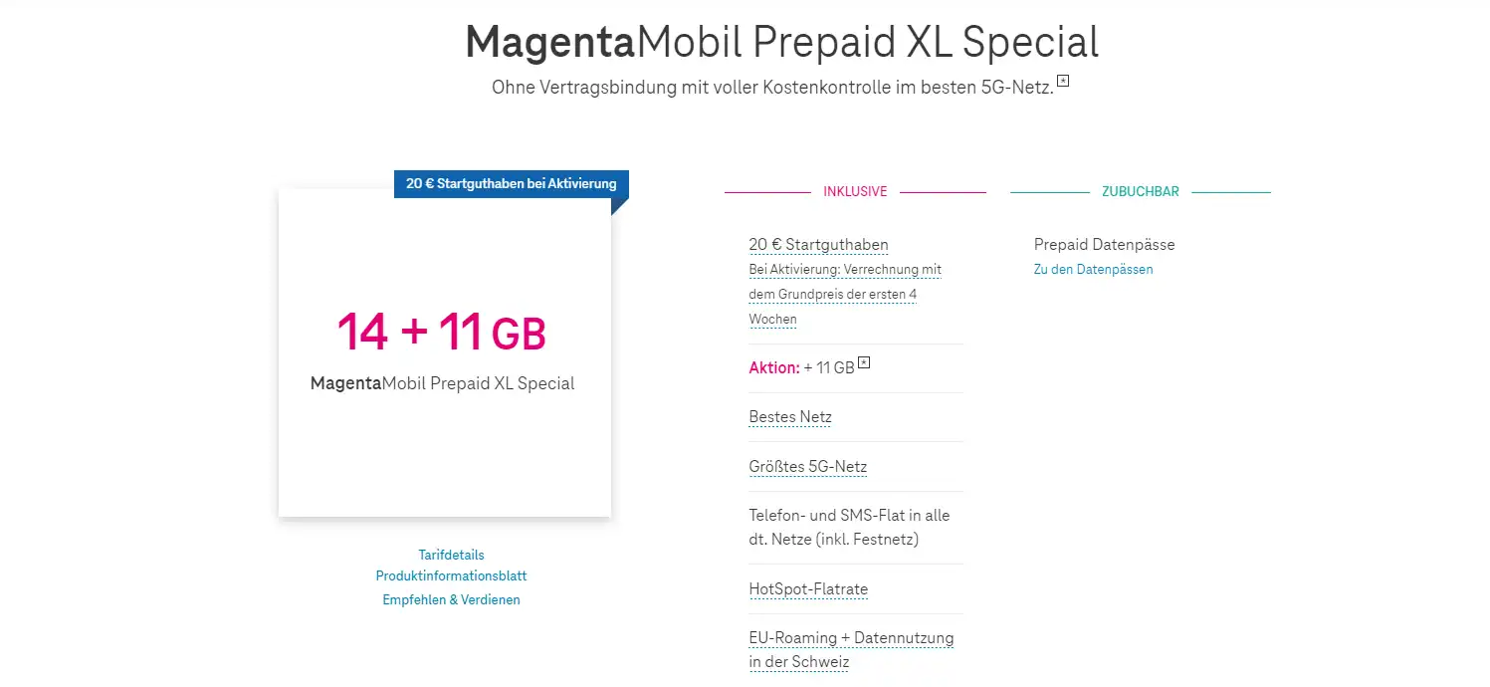
Task: Click the tariff name inside the card
Action: 443,383
